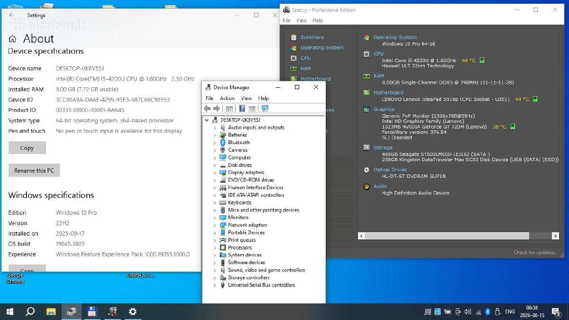
Task: Click the Settings gear taskbar icon
Action: point(133,311)
